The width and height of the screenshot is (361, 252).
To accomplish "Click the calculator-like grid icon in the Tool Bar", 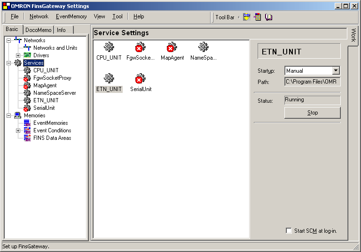I will [x=258, y=17].
